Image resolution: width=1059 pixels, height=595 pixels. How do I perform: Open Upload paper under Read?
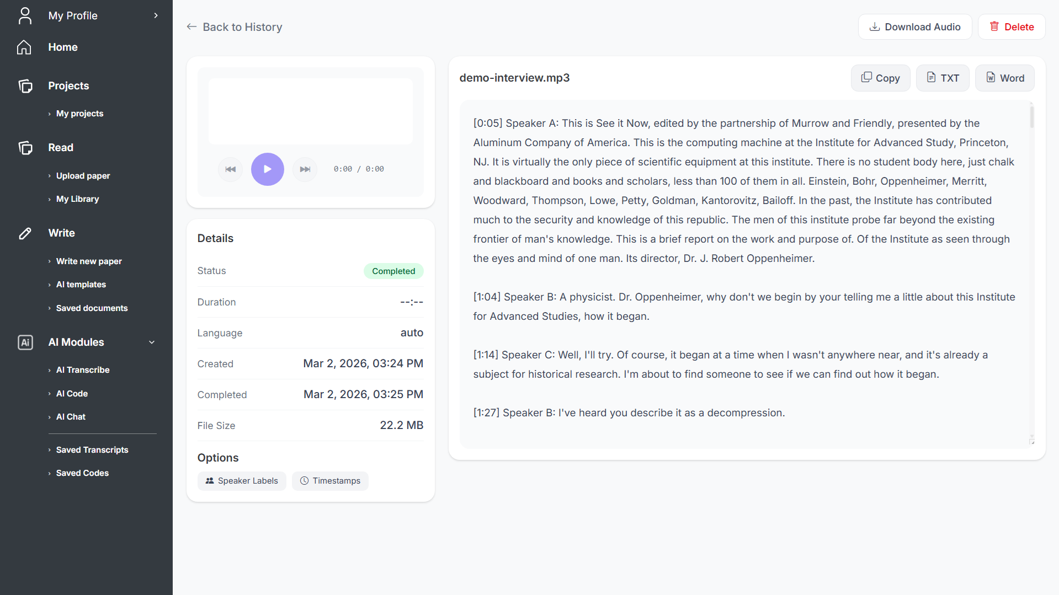[83, 176]
